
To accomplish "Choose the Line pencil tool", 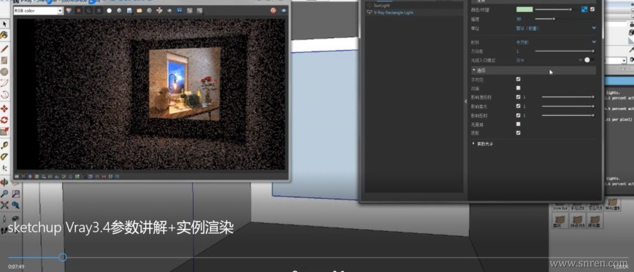I will 4,49.
